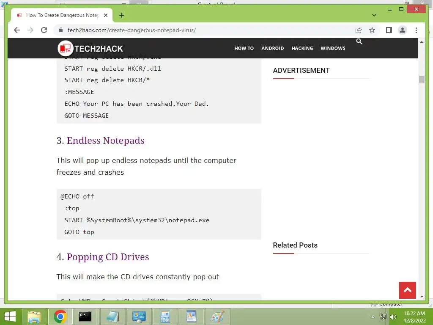Open the Windows Start button
The image size is (433, 325).
(10, 317)
